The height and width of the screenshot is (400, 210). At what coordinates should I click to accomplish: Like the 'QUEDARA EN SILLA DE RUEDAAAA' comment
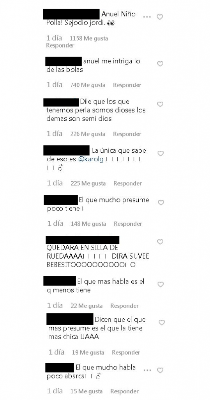[x=160, y=242]
